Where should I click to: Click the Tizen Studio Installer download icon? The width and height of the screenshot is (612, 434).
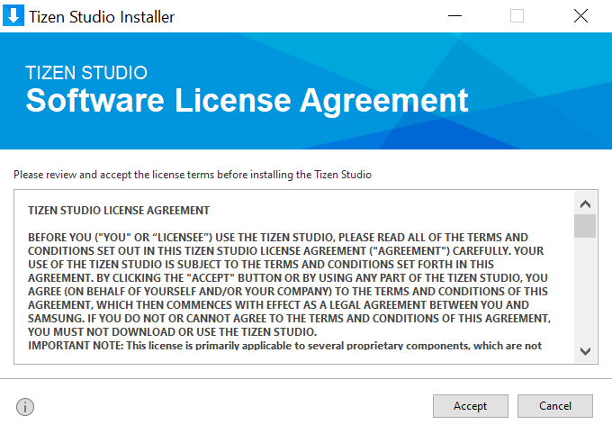13,15
